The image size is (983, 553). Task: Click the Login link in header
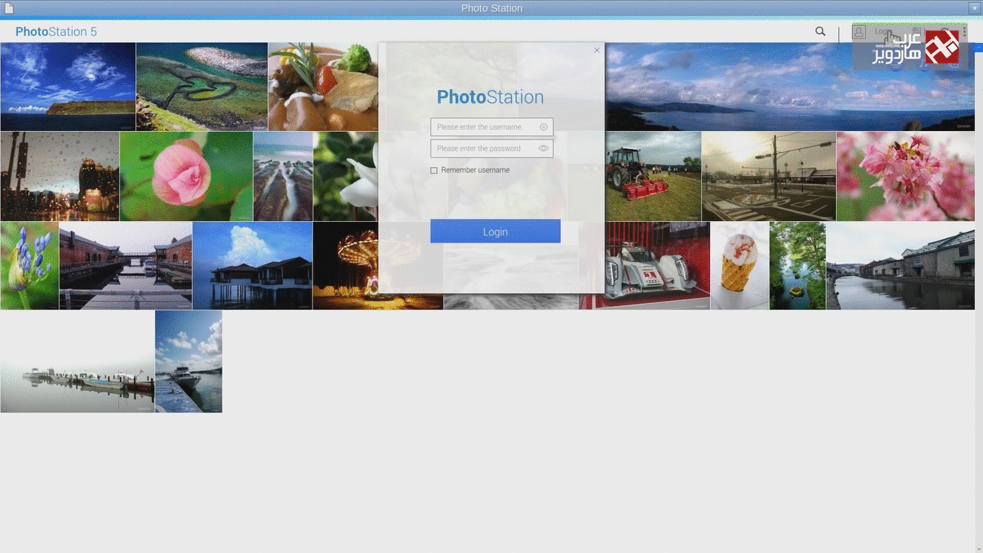(883, 32)
